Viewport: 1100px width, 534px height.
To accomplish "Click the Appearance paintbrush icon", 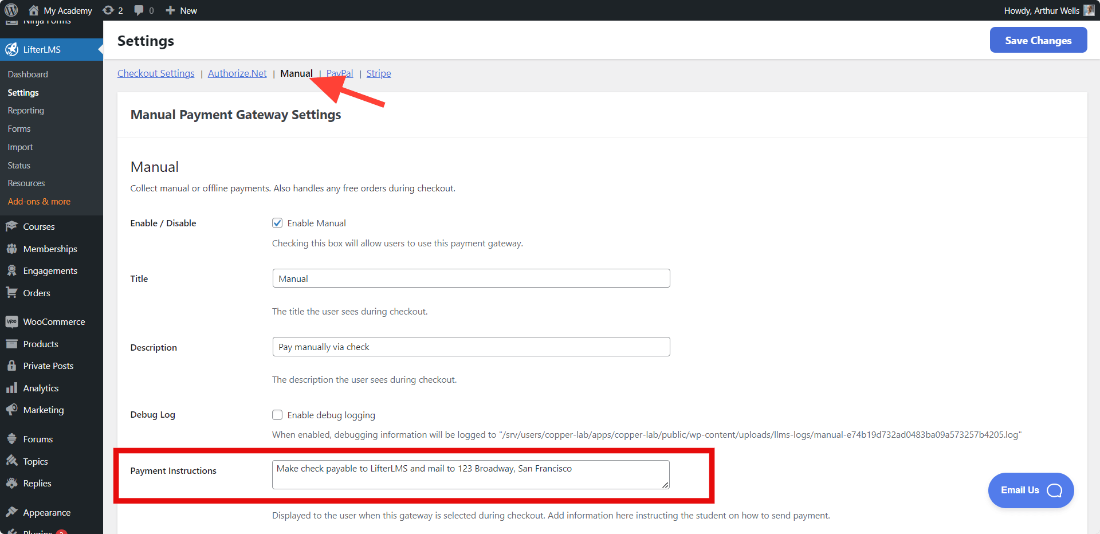I will 11,512.
